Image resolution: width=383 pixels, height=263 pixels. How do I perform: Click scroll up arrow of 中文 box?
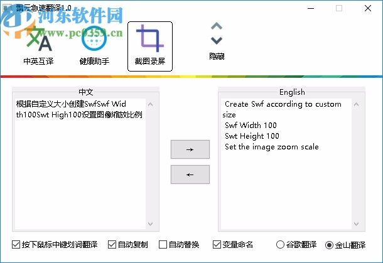[151, 105]
